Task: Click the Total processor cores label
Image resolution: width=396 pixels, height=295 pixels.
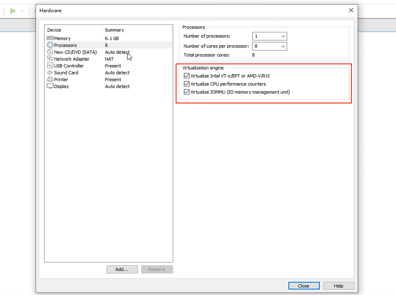Action: pos(206,55)
